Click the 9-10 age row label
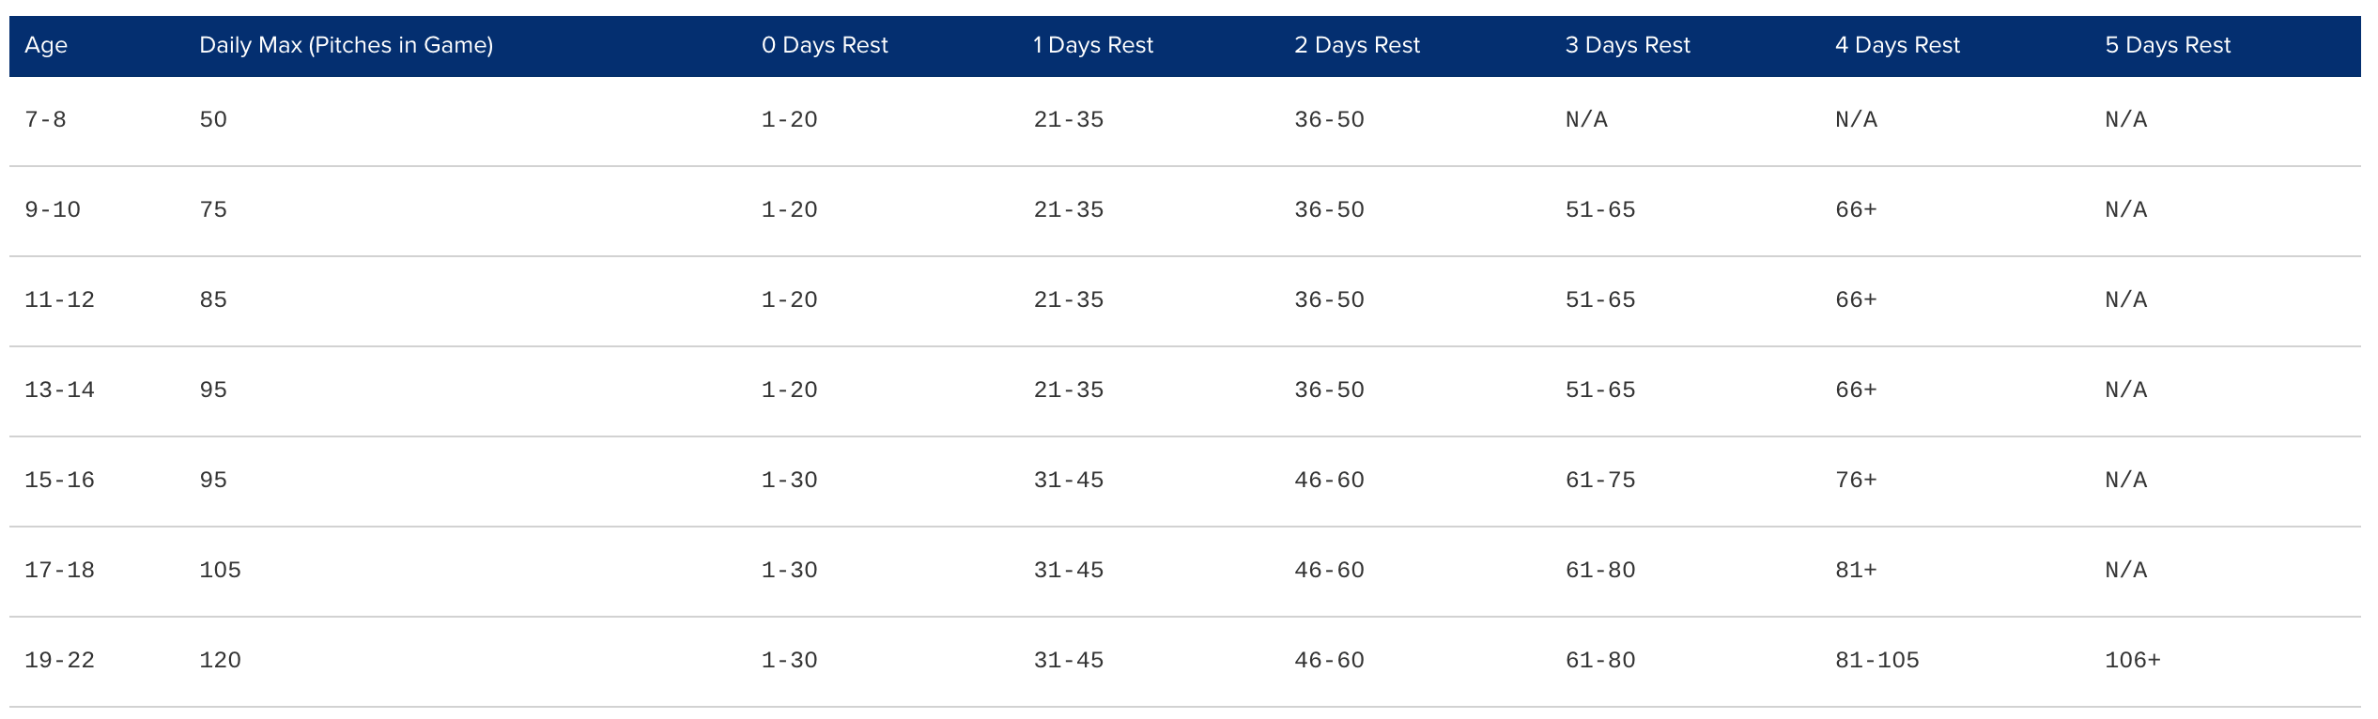 click(x=53, y=209)
